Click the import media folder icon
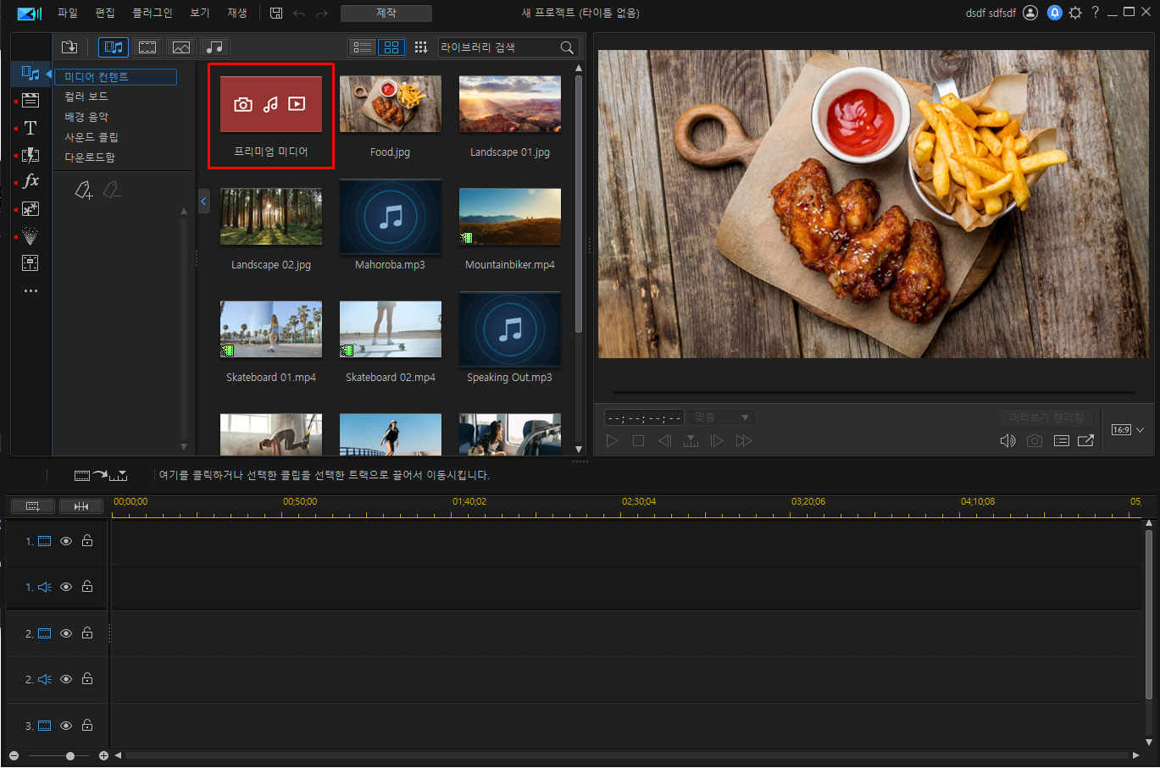Viewport: 1160px width, 768px height. coord(69,47)
